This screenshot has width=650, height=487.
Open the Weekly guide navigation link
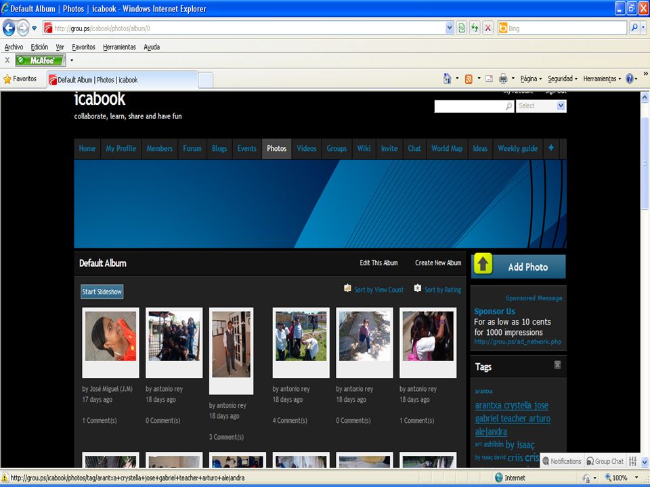[x=517, y=149]
